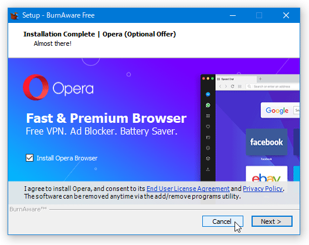Click the history clock icon in sidebar
309x245 pixels.
coord(208,148)
